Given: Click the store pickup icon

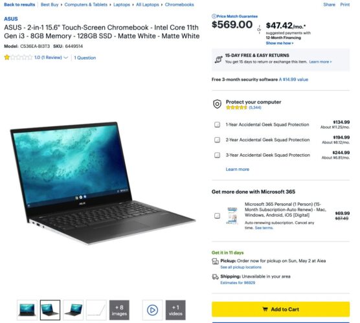Looking at the screenshot, I should (215, 262).
